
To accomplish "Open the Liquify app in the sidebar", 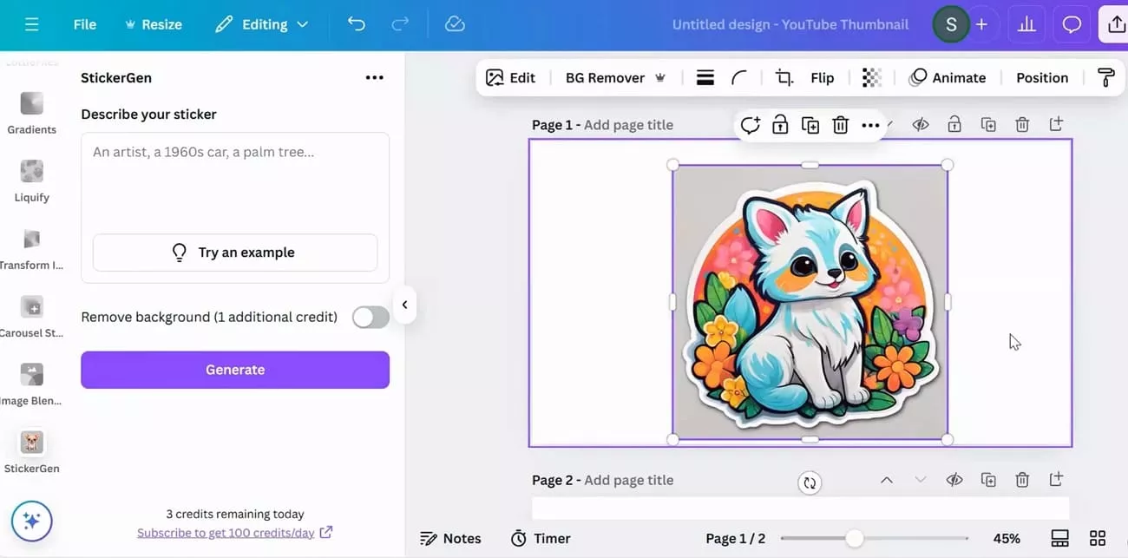I will [31, 176].
